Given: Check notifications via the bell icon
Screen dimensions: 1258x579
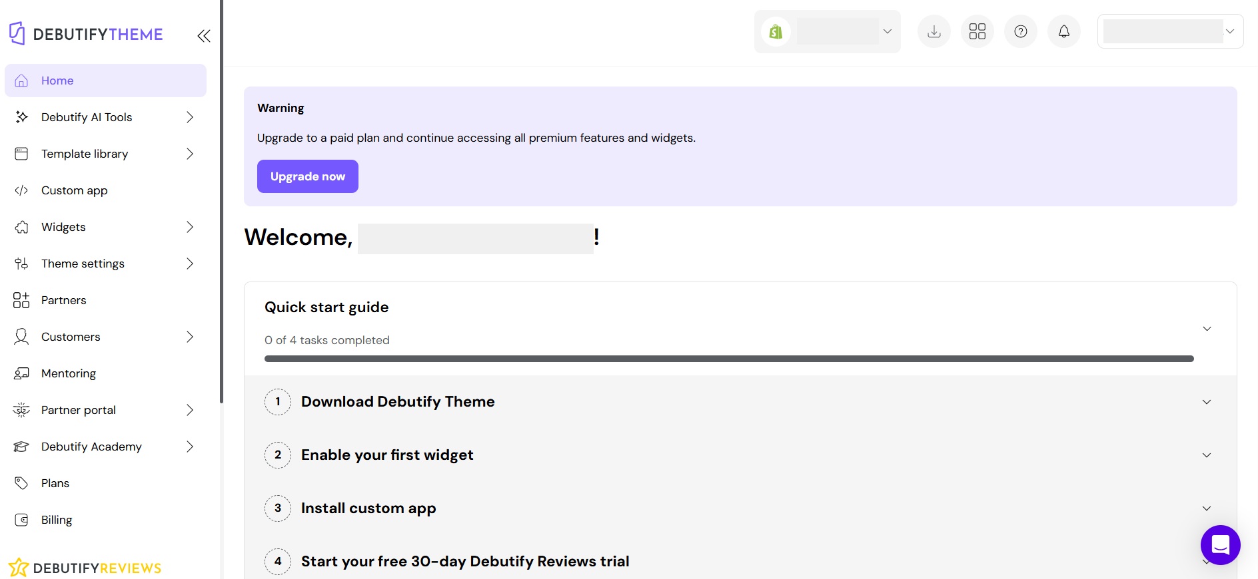Looking at the screenshot, I should coord(1063,31).
